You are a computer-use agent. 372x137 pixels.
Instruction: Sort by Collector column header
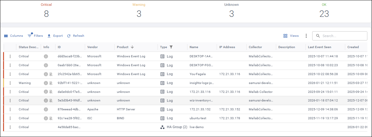tap(255, 47)
